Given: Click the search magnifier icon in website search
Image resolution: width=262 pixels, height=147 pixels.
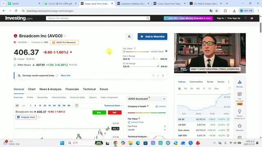Looking at the screenshot, I should [148, 18].
